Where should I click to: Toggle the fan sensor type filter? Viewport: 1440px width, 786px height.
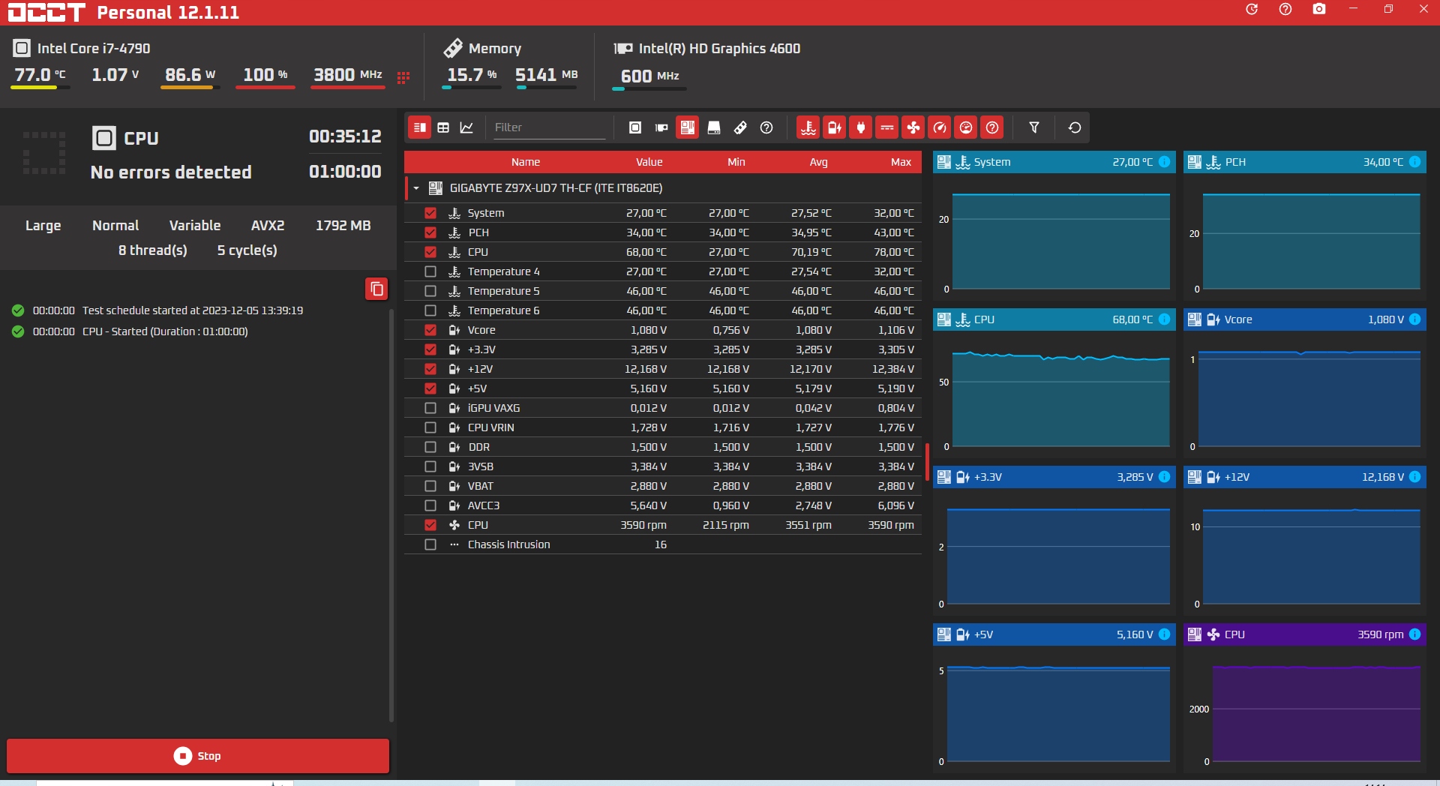(x=913, y=127)
